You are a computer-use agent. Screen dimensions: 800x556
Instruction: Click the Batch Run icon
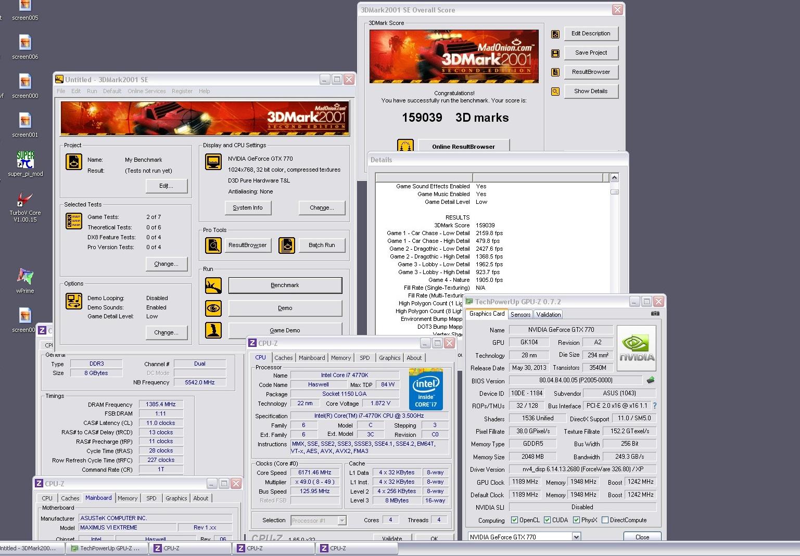point(286,245)
